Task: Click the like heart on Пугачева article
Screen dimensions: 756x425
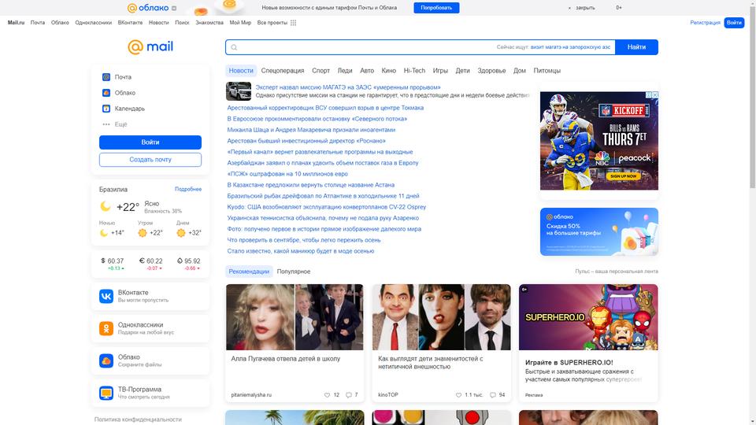Action: click(x=328, y=395)
